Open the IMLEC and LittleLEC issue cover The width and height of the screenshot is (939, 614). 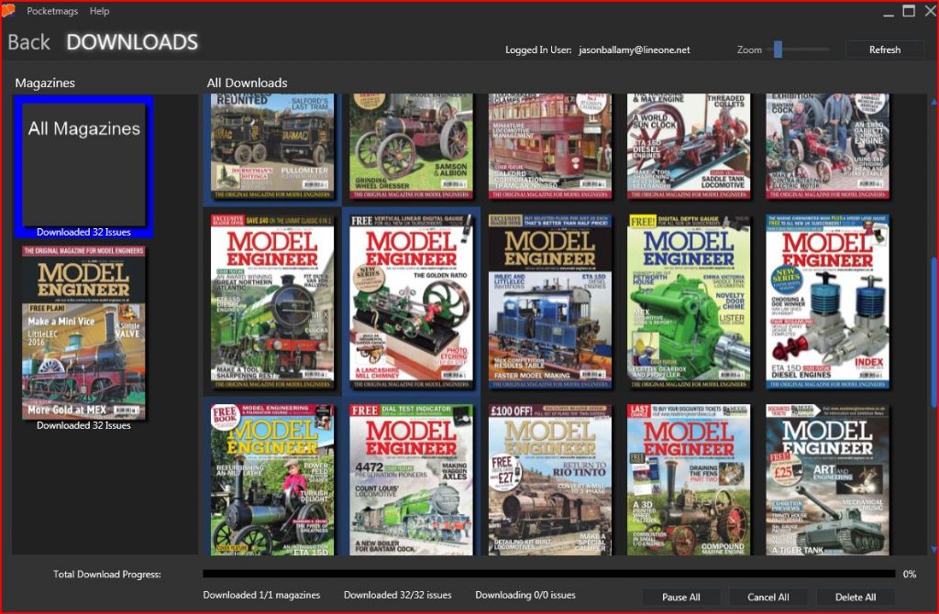pos(550,302)
